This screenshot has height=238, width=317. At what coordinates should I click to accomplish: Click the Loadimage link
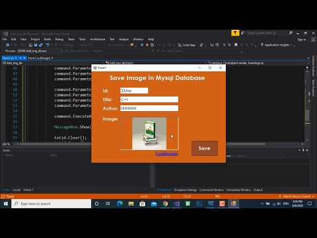[166, 154]
